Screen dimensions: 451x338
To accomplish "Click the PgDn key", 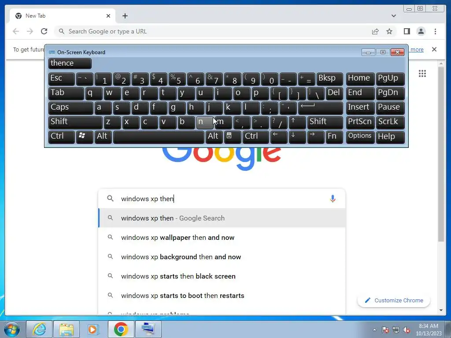I will click(390, 93).
